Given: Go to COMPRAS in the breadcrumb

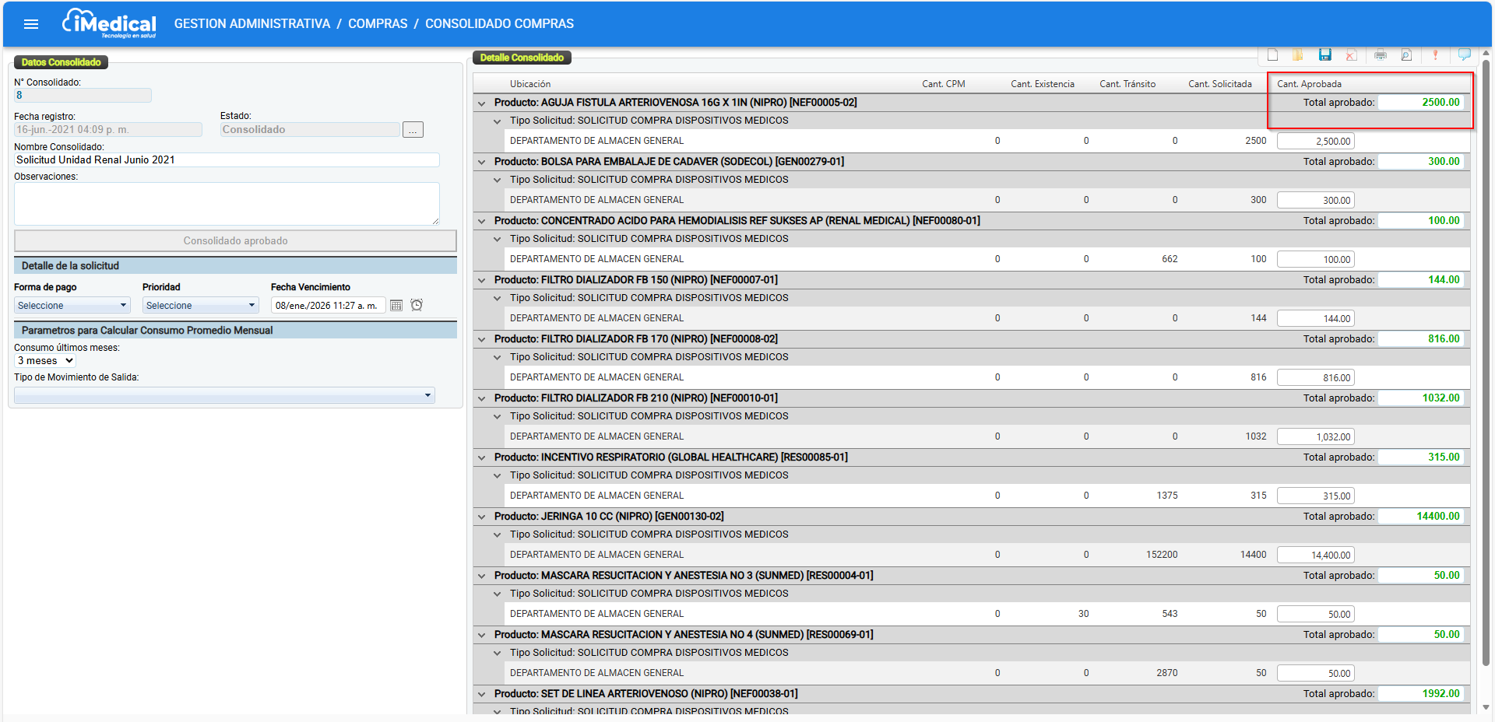Looking at the screenshot, I should [378, 24].
